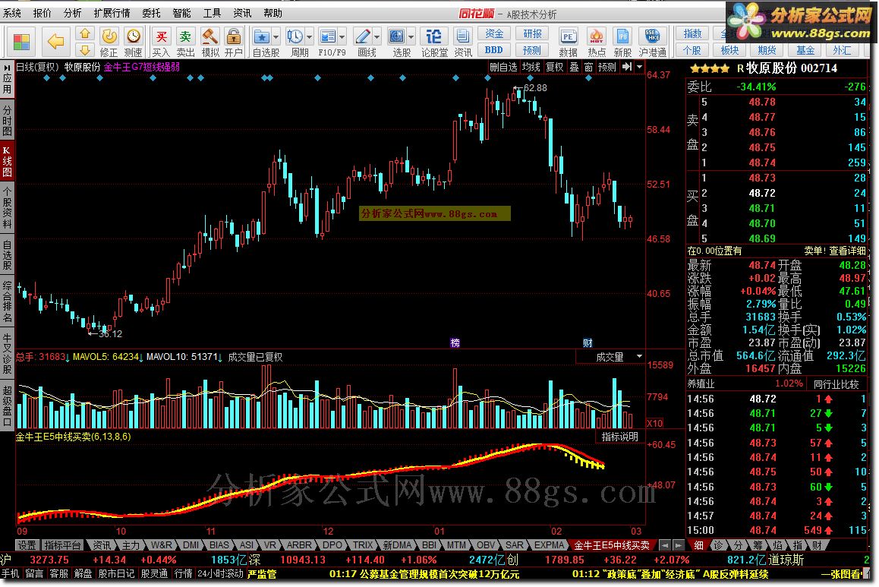
Task: Open the 自选股 watchlist folder icon
Action: pos(261,37)
